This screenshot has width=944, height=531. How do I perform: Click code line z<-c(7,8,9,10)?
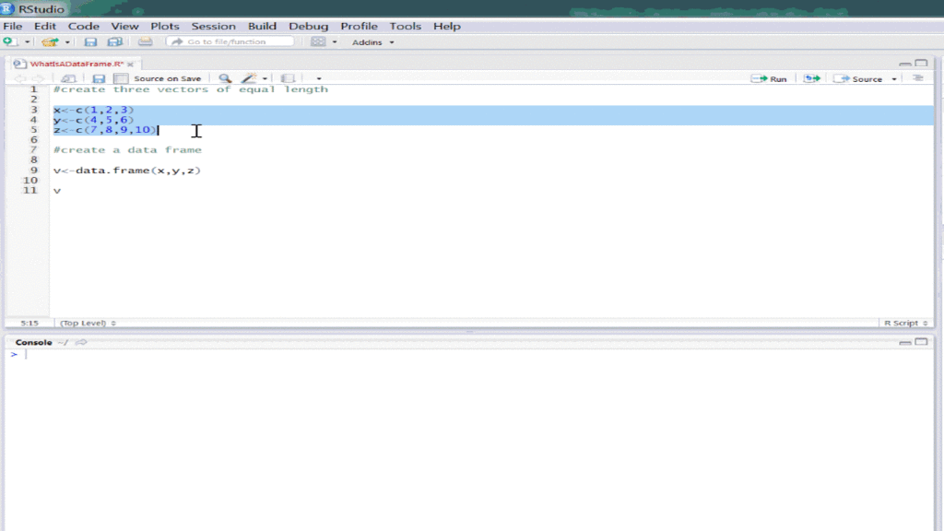tap(105, 130)
